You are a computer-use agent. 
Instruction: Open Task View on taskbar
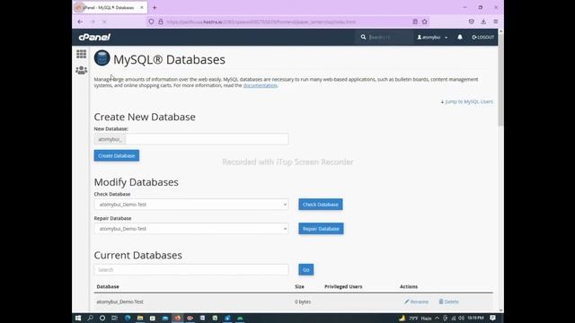coord(114,318)
